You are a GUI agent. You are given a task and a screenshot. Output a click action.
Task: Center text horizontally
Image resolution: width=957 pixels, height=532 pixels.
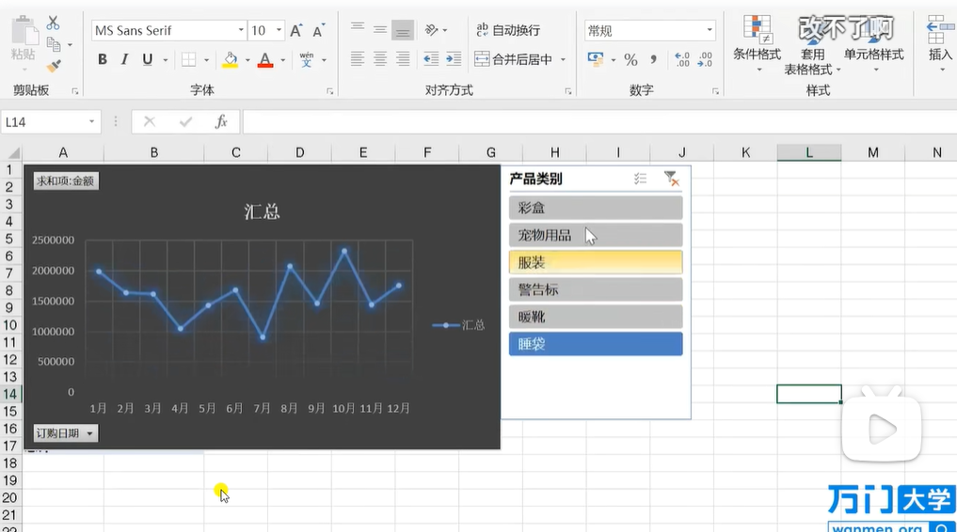[379, 58]
